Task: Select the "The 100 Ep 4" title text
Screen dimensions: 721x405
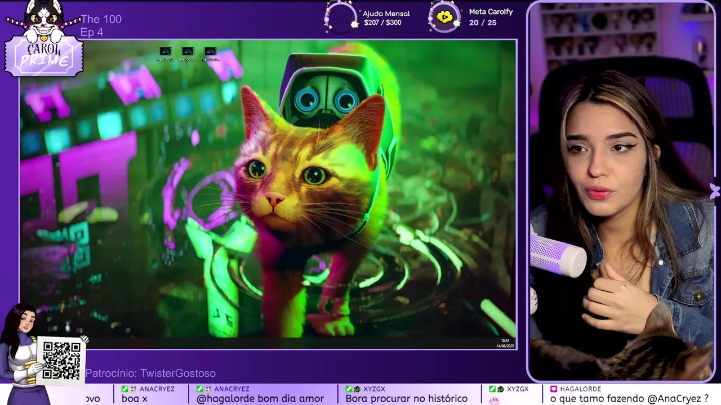Action: point(101,25)
